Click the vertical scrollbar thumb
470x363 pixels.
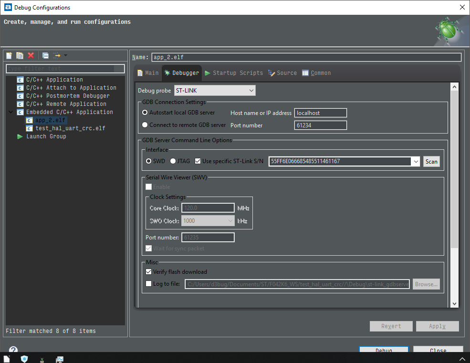(x=454, y=169)
